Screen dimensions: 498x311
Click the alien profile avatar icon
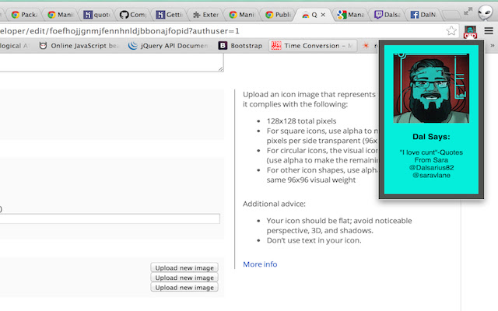[x=485, y=12]
